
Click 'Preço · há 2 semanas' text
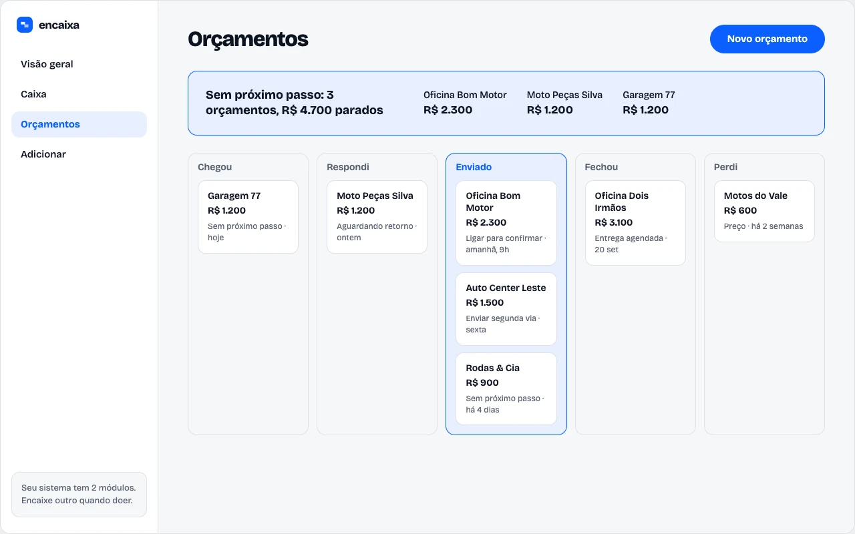[x=763, y=226]
